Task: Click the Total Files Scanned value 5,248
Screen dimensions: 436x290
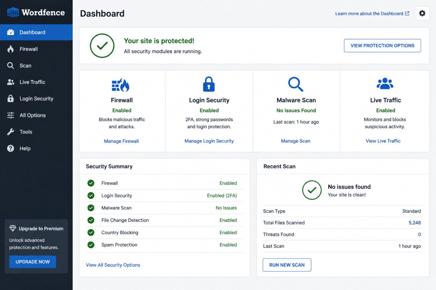Action: pos(415,223)
